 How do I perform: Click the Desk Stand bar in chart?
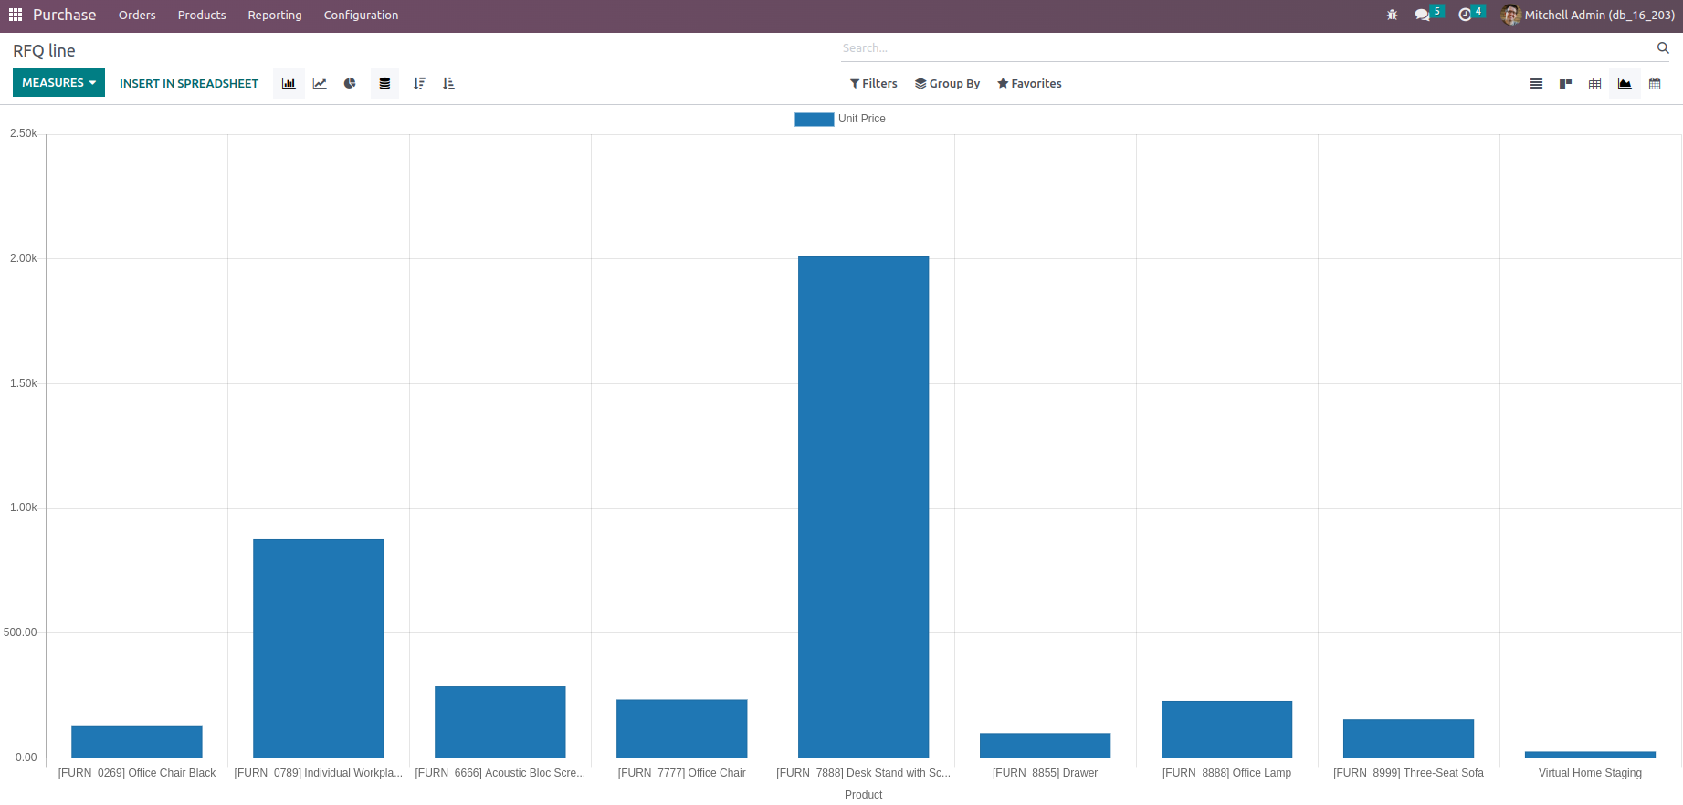tap(863, 507)
